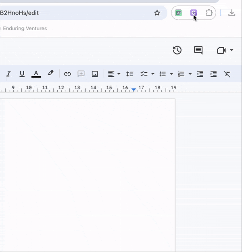Viewport: 242px width, 252px height.
Task: Increase the paragraph indent
Action: click(214, 74)
